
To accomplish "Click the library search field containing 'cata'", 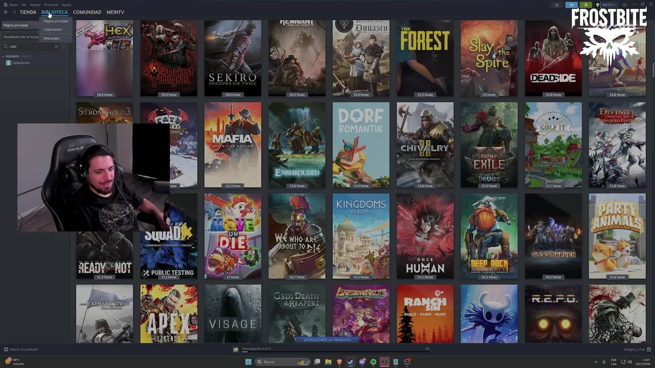I will pos(31,47).
